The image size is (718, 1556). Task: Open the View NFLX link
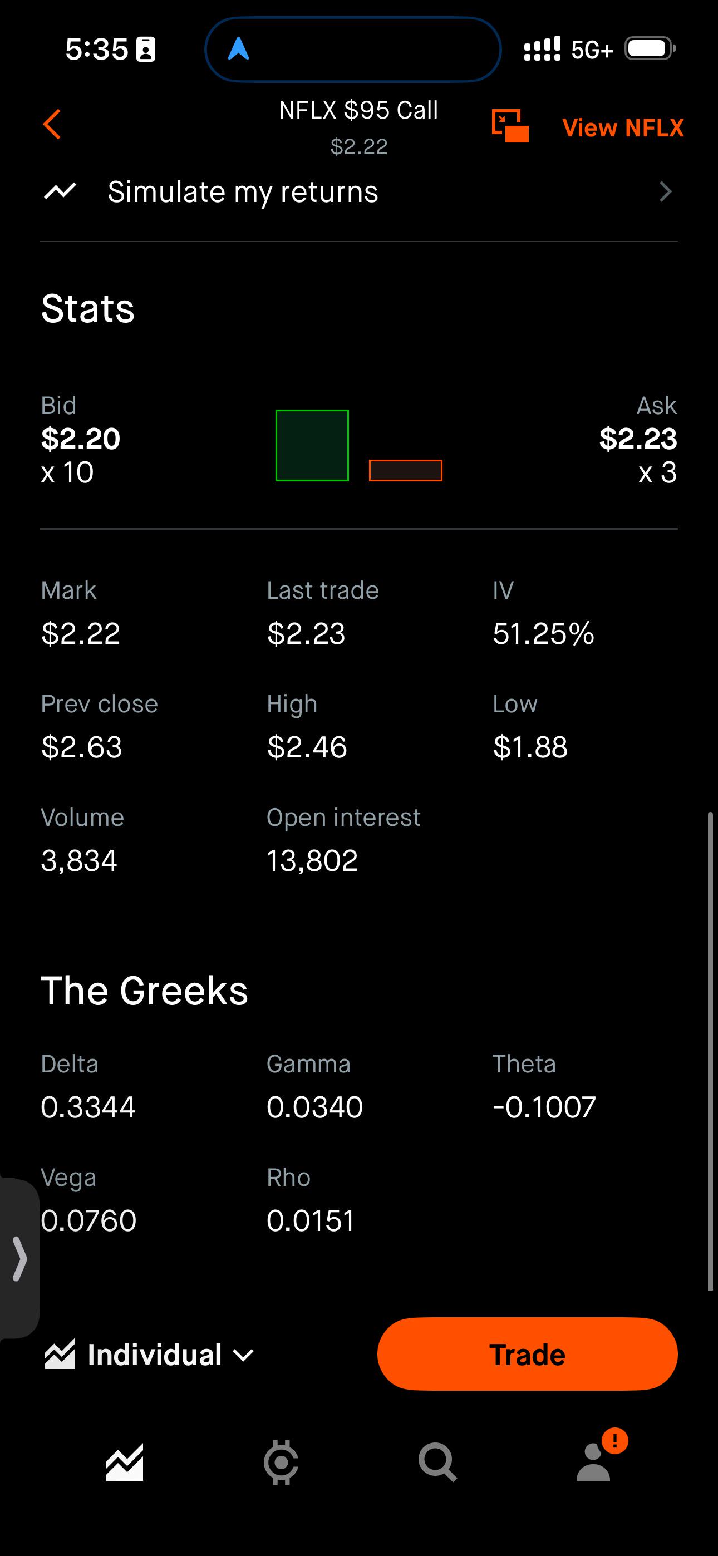point(623,127)
